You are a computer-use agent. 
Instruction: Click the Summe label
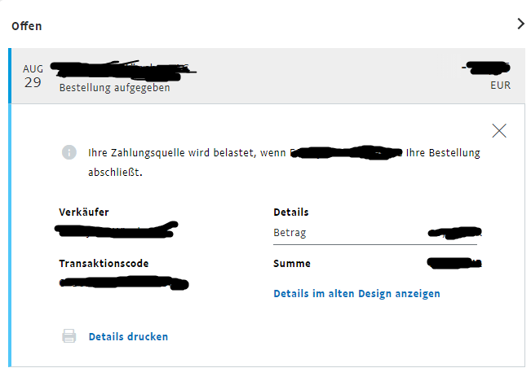[292, 264]
